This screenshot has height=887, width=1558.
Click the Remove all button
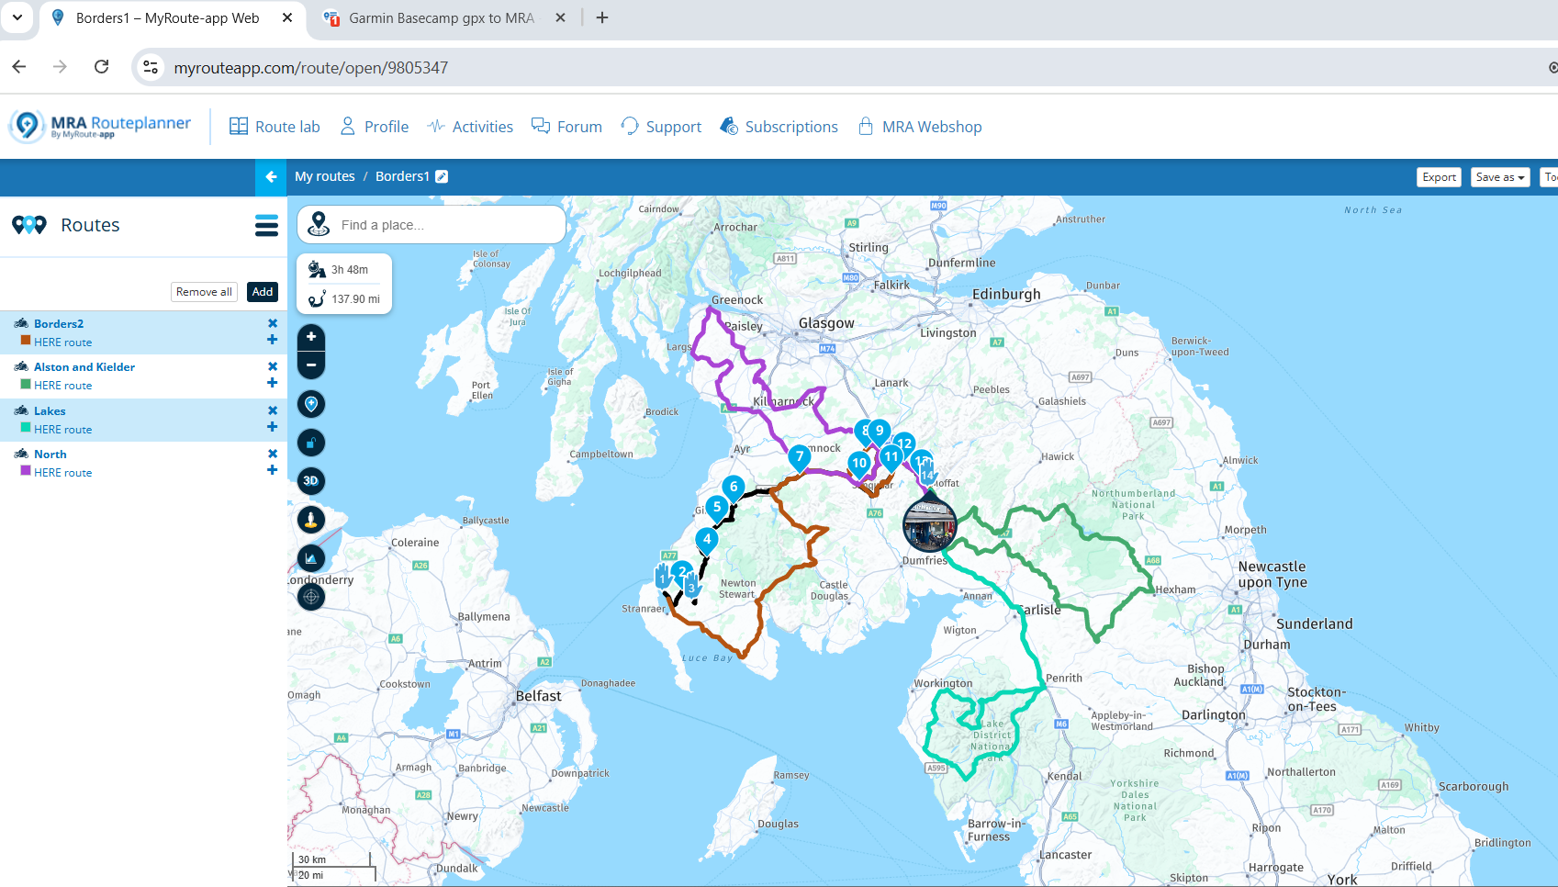pyautogui.click(x=204, y=292)
